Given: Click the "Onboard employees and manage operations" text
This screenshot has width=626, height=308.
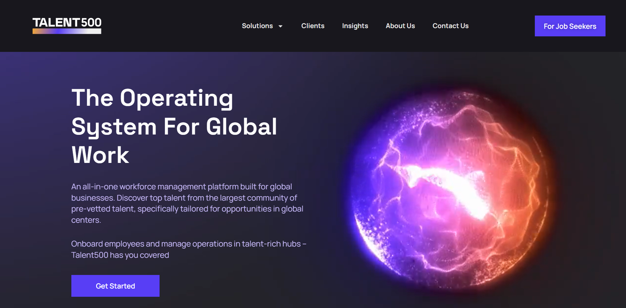Looking at the screenshot, I should tap(188, 244).
